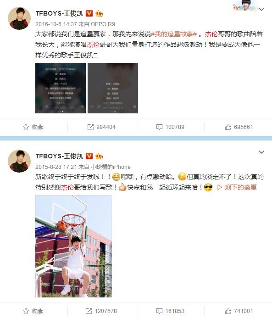Open avatar of the first post's author

pos(19,18)
